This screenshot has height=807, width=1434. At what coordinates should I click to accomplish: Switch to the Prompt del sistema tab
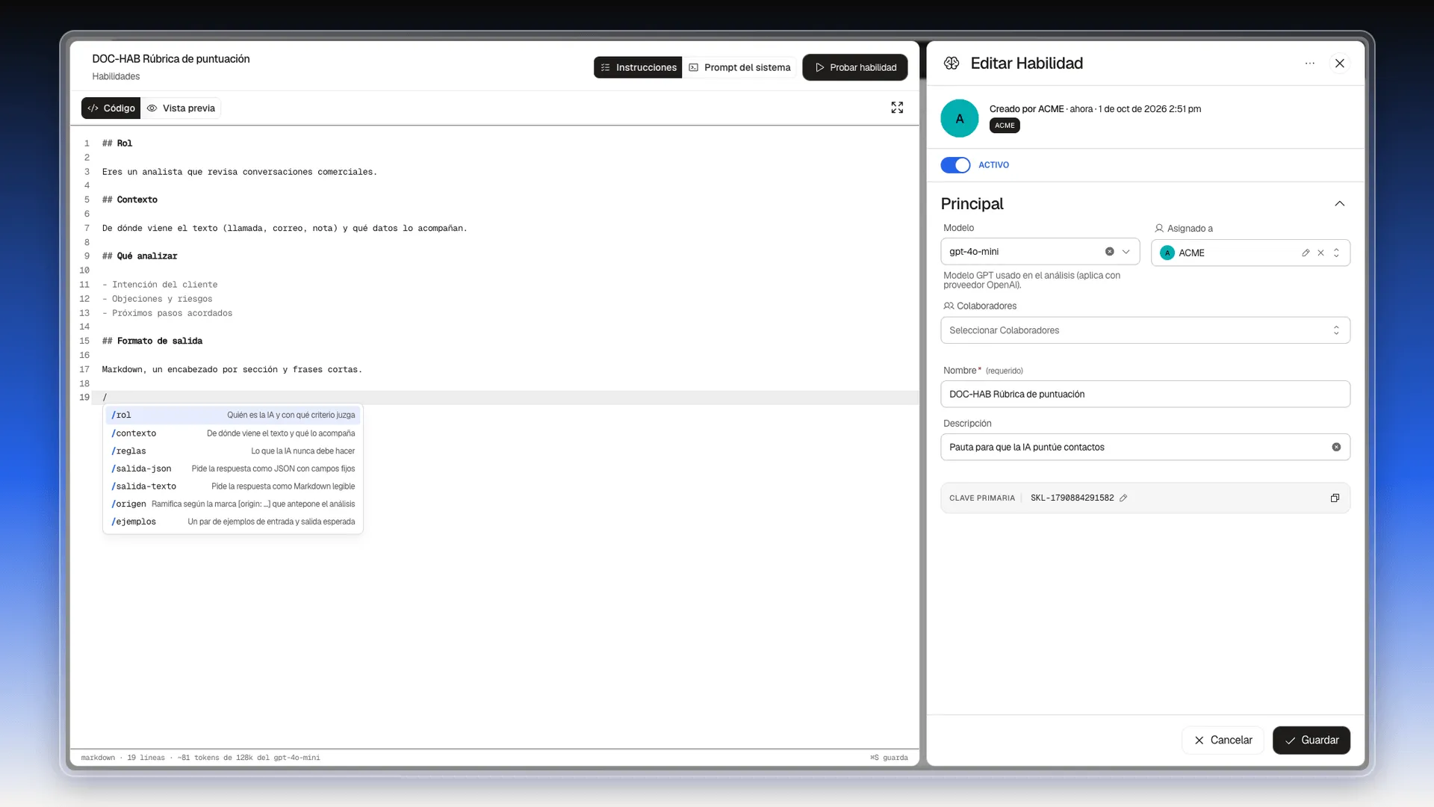(739, 67)
